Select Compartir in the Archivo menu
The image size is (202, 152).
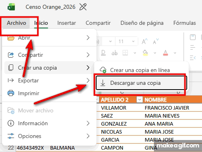(x=49, y=55)
